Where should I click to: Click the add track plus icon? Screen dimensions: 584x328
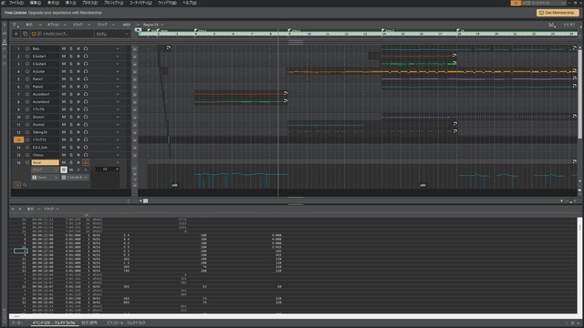coord(16,34)
